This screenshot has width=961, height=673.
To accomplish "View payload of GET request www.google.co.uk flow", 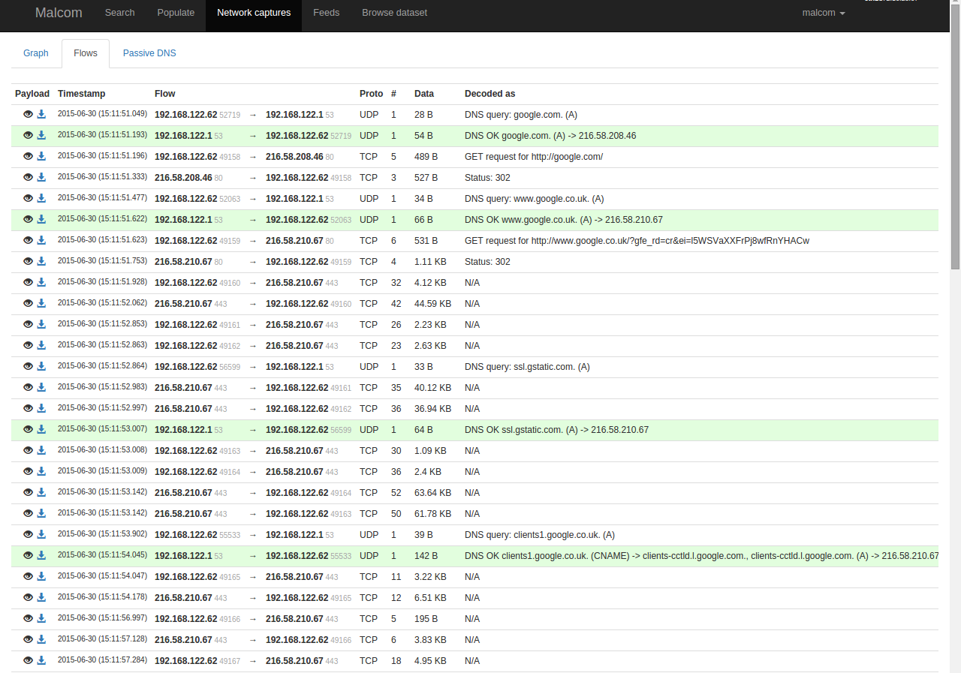I will tap(28, 240).
